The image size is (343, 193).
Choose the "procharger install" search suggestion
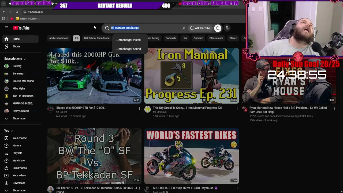coord(130,40)
